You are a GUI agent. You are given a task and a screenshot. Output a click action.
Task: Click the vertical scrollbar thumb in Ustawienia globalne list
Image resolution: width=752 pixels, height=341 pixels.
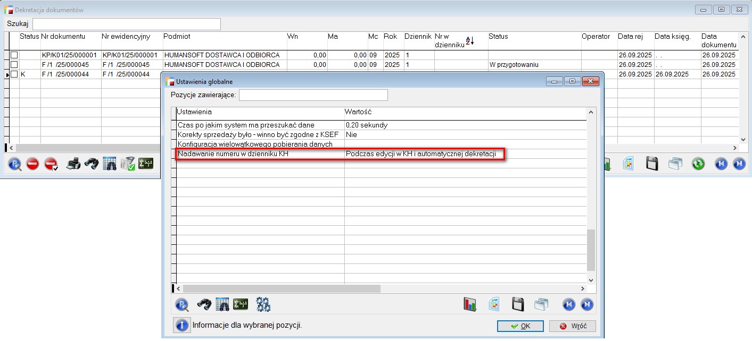(591, 250)
